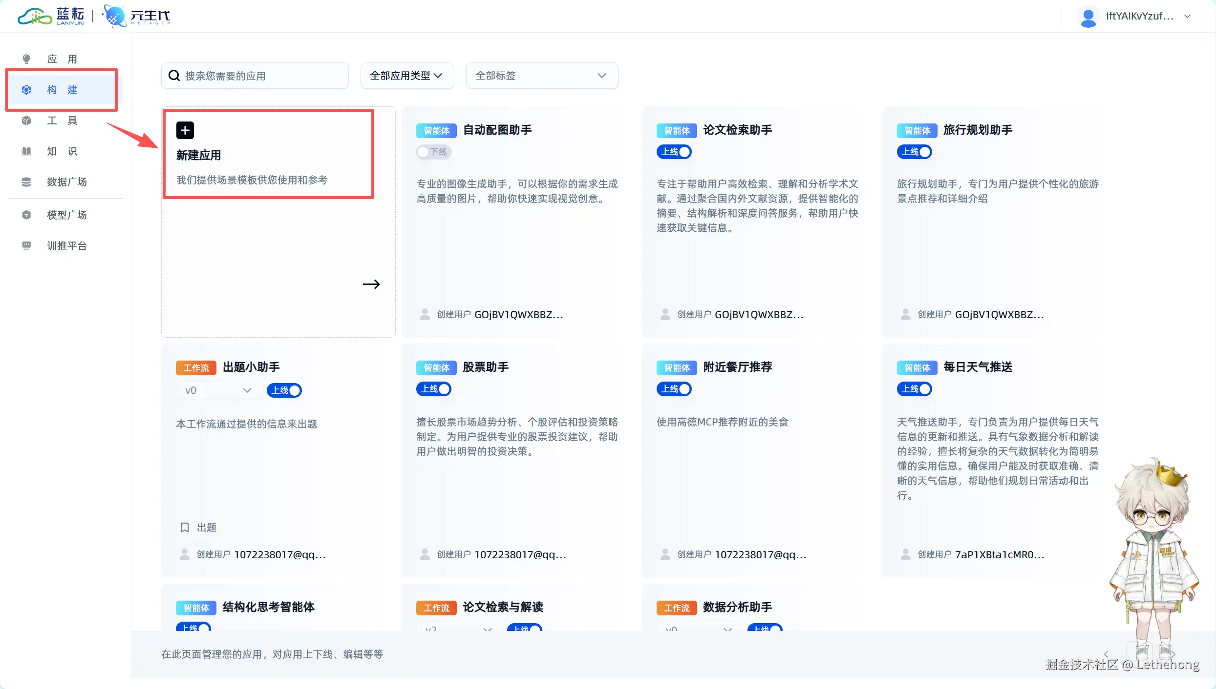The width and height of the screenshot is (1216, 689).
Task: Toggle off the 论文检索助手 online switch
Action: [674, 152]
